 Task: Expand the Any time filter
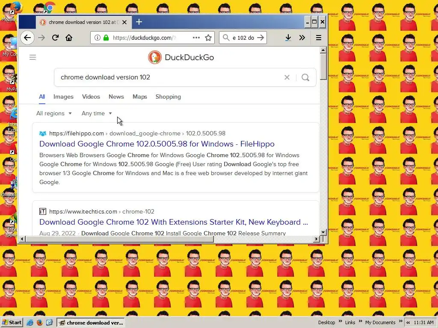(x=97, y=113)
